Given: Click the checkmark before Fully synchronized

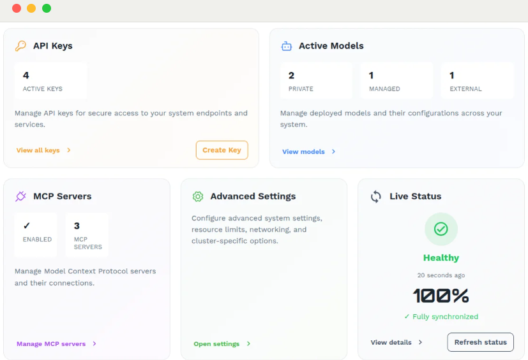Looking at the screenshot, I should [407, 316].
